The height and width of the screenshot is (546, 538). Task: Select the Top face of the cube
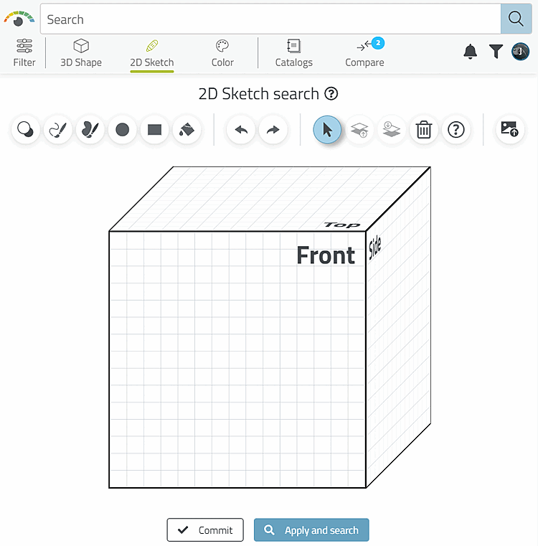click(x=270, y=199)
